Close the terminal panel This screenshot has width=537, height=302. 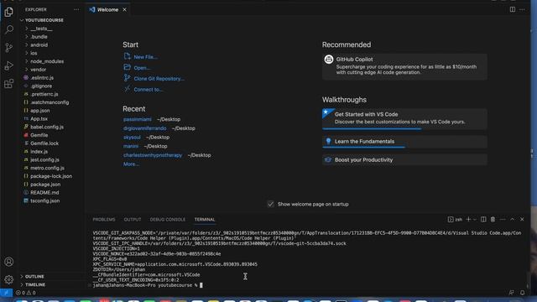[x=522, y=219]
